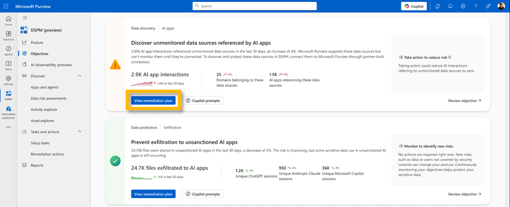Click the Copilot button in header
The width and height of the screenshot is (510, 207).
pyautogui.click(x=414, y=6)
